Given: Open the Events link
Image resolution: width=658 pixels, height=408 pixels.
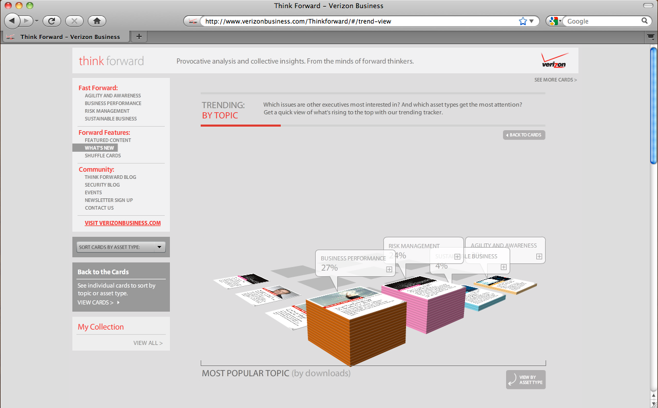Looking at the screenshot, I should [93, 193].
